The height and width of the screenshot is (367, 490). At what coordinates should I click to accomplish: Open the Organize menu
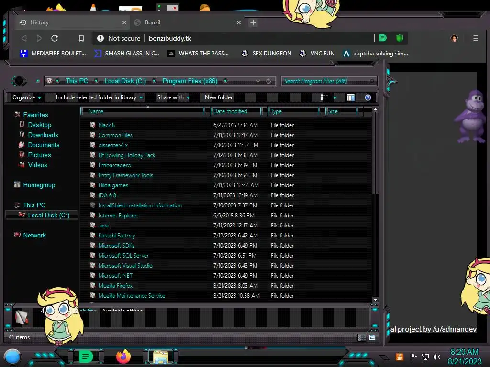click(x=27, y=97)
